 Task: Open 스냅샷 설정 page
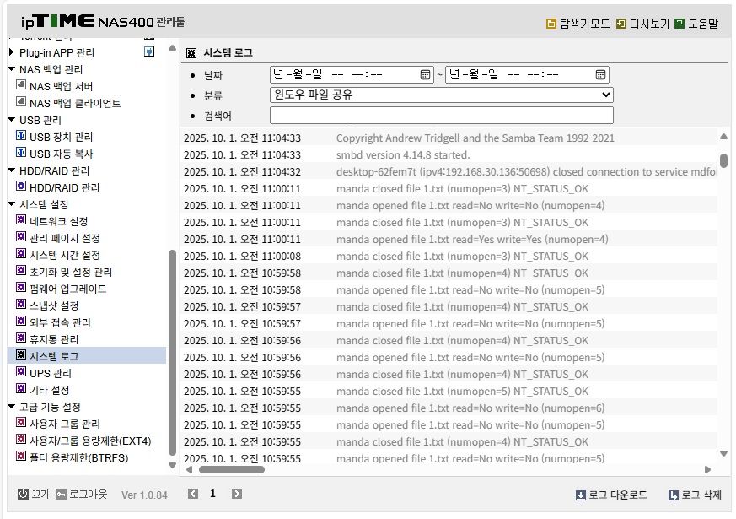tap(54, 306)
